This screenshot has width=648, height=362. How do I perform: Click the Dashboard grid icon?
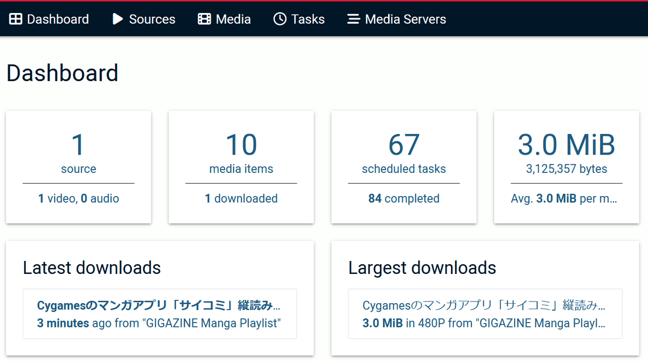coord(16,19)
